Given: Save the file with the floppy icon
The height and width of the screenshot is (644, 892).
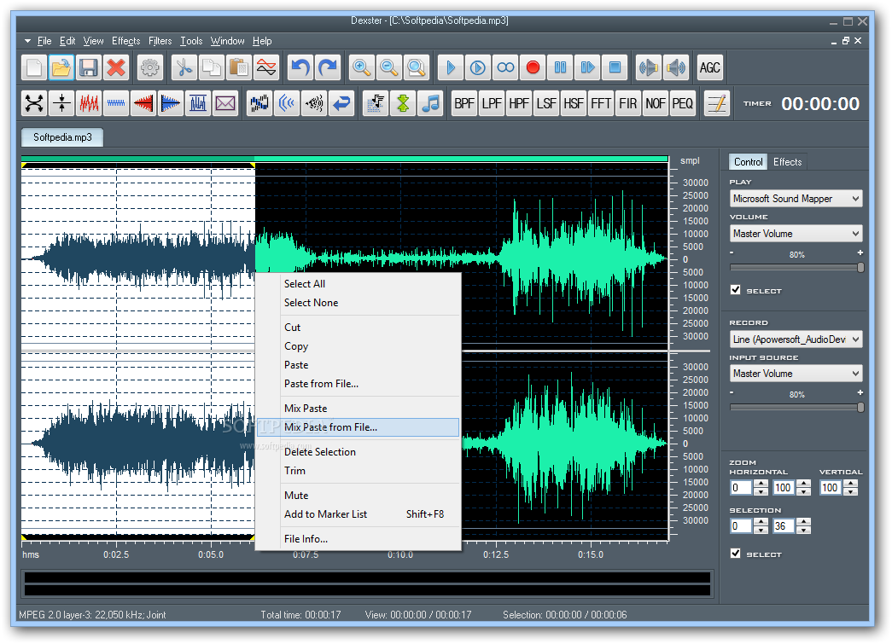Looking at the screenshot, I should [x=89, y=67].
